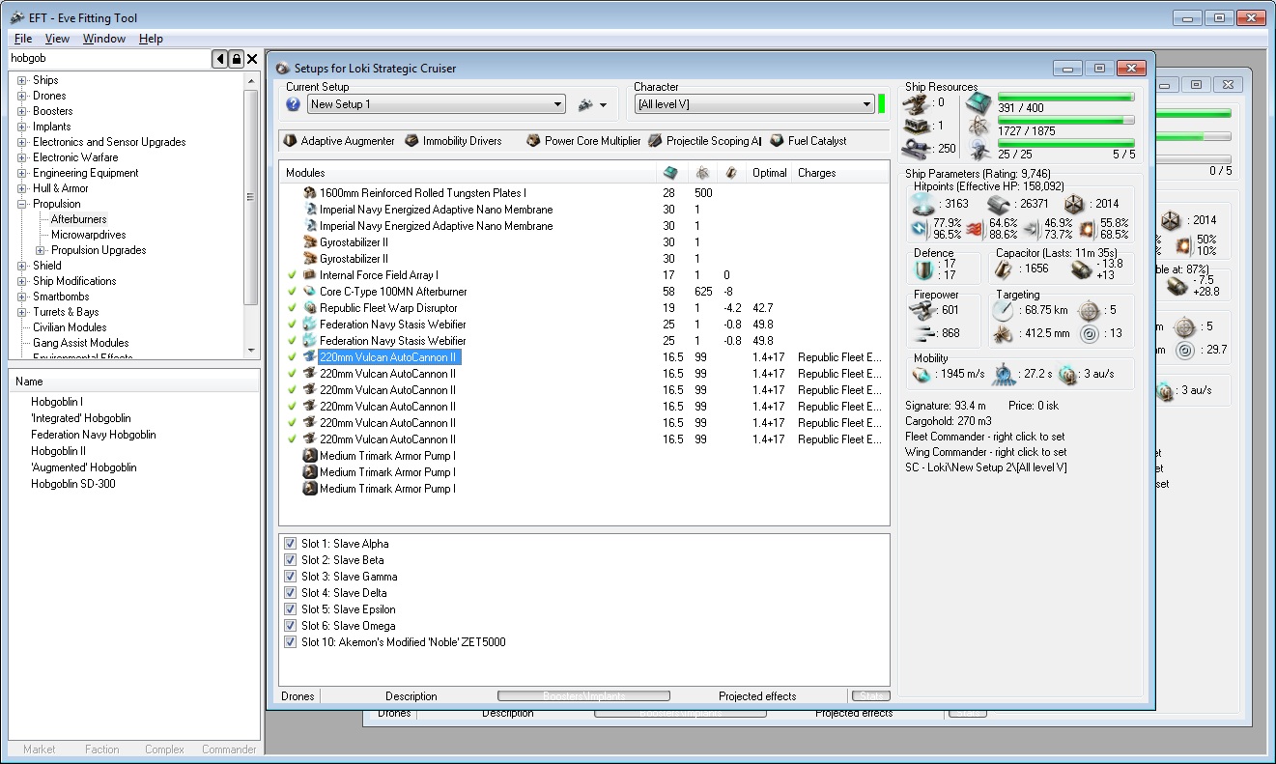Click the Republic Fleet Warp Disruptor module icon
This screenshot has width=1276, height=764.
310,308
